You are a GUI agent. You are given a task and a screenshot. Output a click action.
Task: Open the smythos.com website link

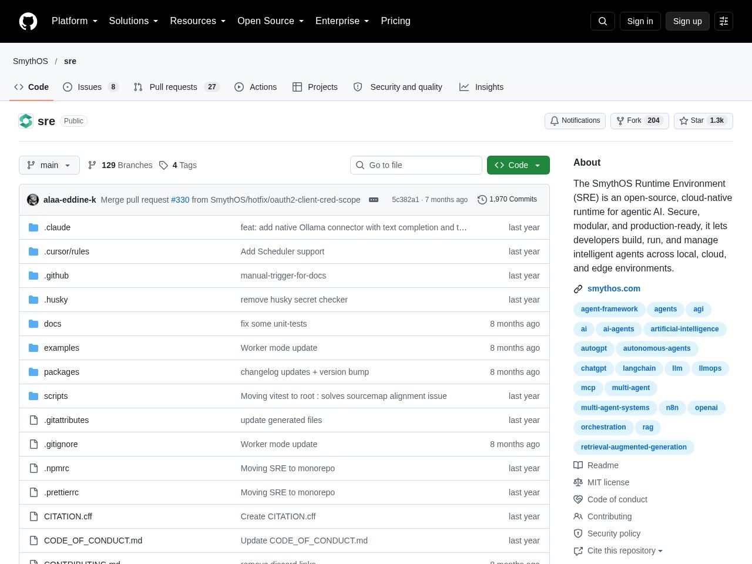614,288
